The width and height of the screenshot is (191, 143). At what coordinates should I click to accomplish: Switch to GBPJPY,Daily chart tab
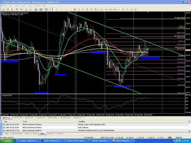pyautogui.click(x=52, y=118)
